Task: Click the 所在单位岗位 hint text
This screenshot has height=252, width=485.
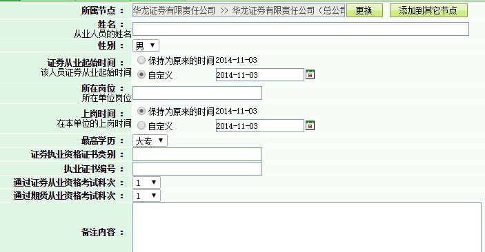Action: tap(106, 98)
